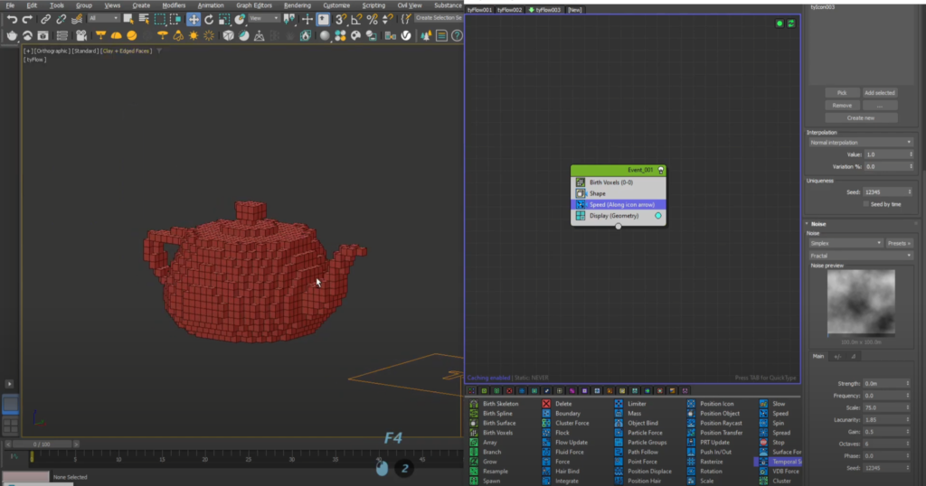
Task: Switch to the tyFlow001 tab
Action: click(x=479, y=10)
